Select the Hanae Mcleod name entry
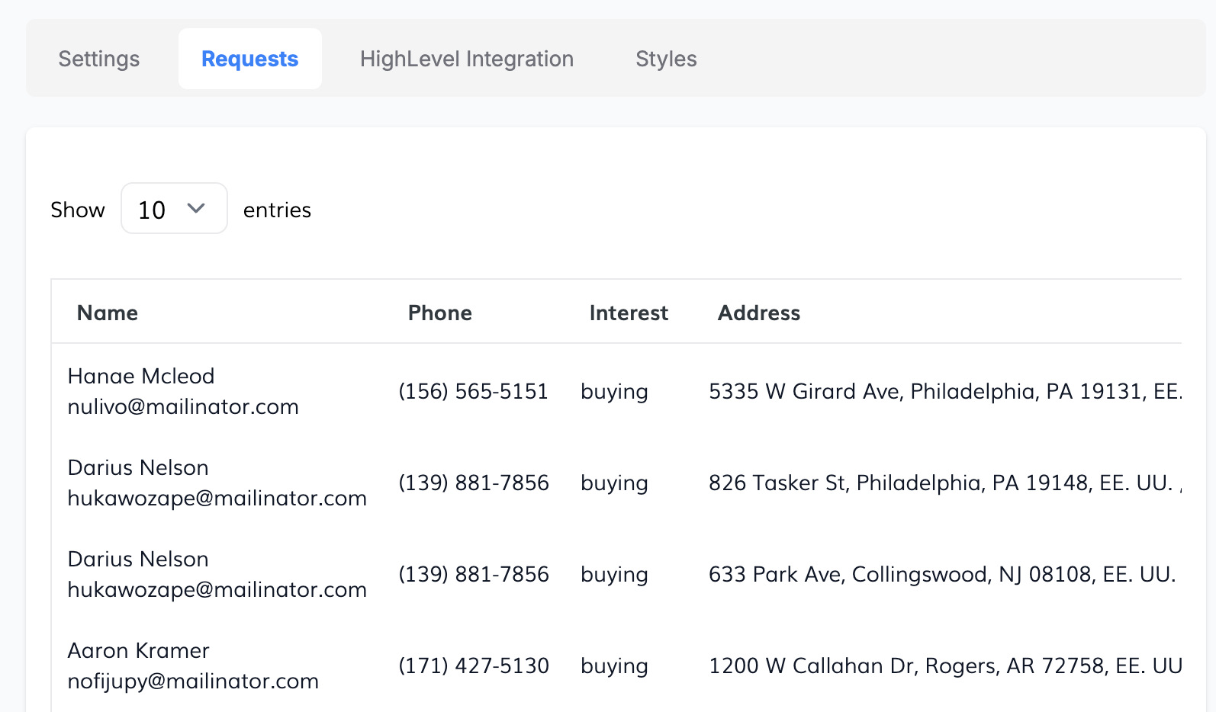 (x=141, y=376)
